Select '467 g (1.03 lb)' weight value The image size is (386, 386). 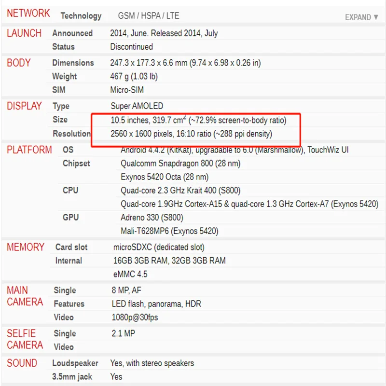[x=134, y=77]
